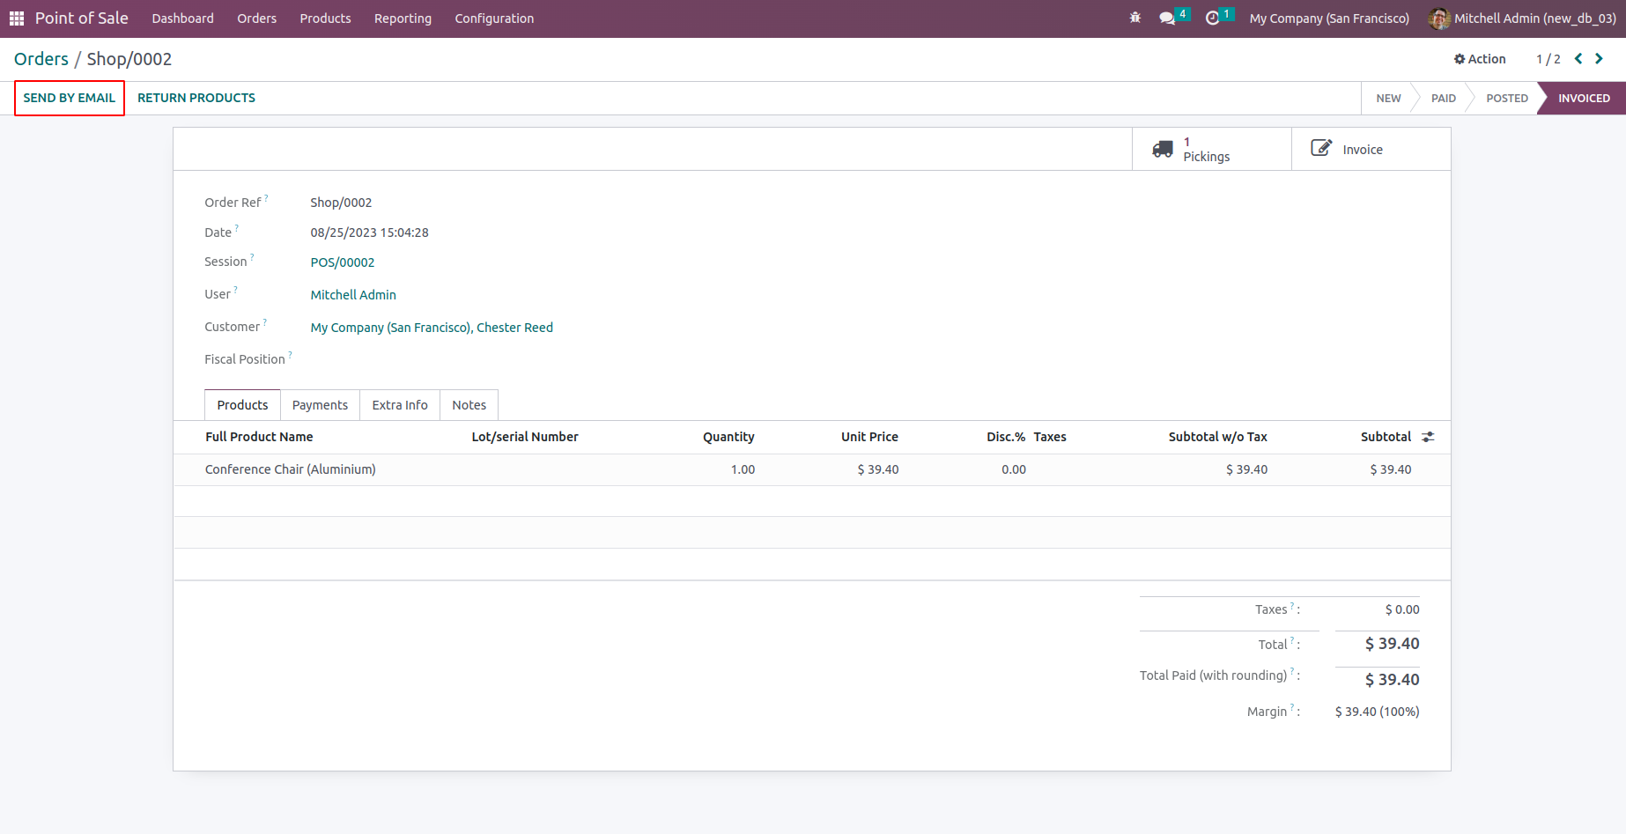Image resolution: width=1626 pixels, height=834 pixels.
Task: Switch to the Notes tab
Action: pyautogui.click(x=469, y=405)
